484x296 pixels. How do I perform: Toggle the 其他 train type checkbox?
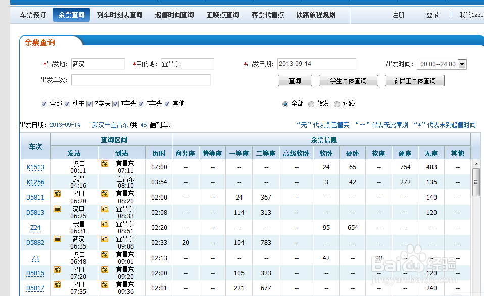pyautogui.click(x=167, y=104)
